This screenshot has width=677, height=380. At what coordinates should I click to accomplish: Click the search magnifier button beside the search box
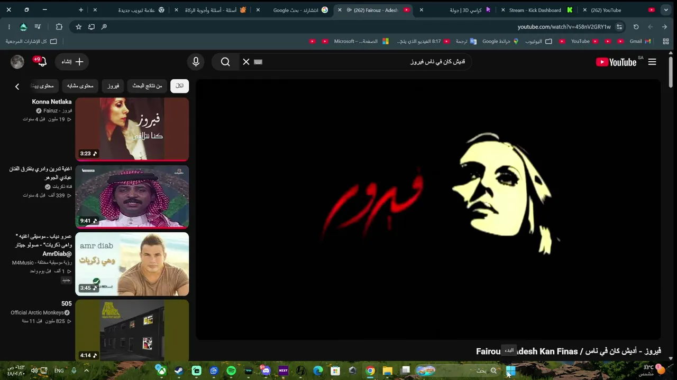[225, 62]
